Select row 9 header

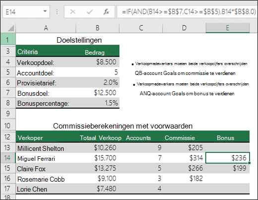click(8, 114)
